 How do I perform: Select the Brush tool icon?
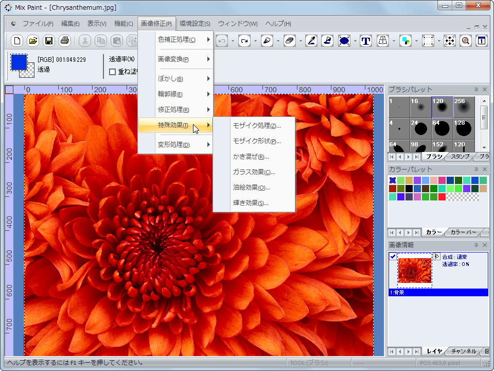click(x=267, y=41)
